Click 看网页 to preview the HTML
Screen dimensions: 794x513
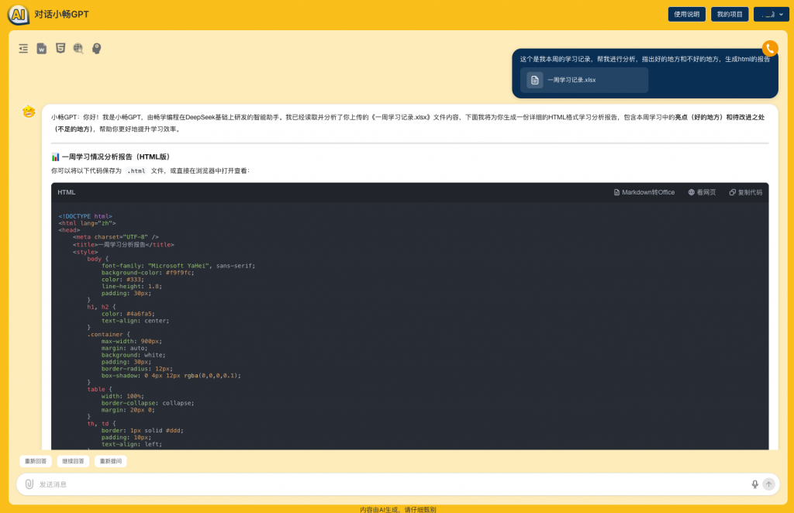pos(702,192)
